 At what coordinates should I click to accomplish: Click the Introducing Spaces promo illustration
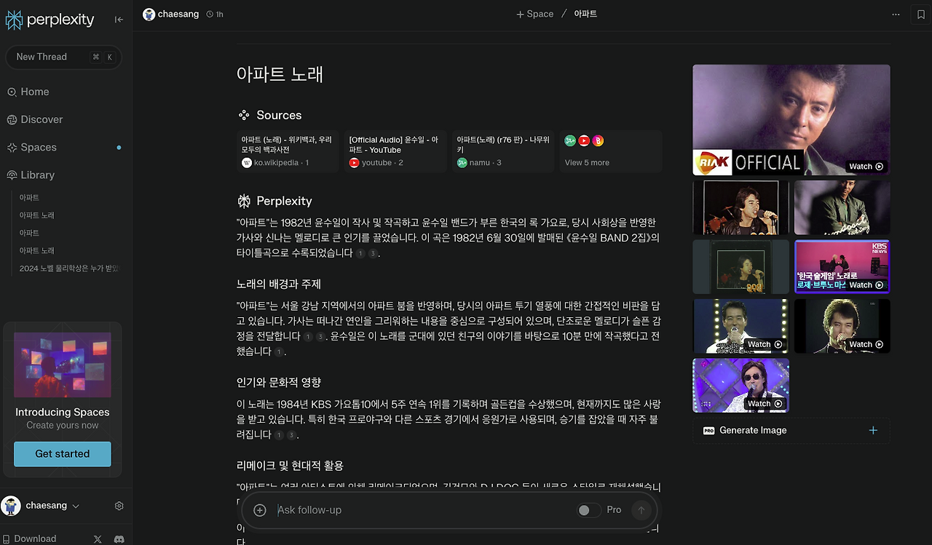[63, 365]
